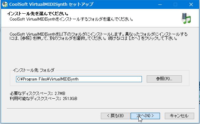
Task: Open folder browser via 参照(R)... button
Action: point(164,79)
